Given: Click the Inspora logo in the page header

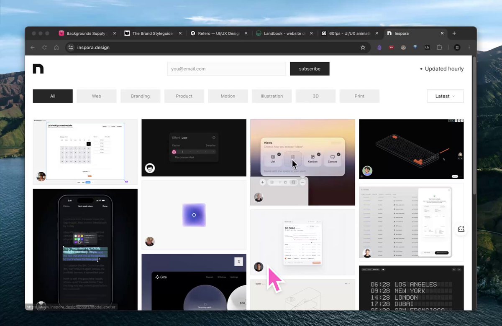Looking at the screenshot, I should (38, 69).
